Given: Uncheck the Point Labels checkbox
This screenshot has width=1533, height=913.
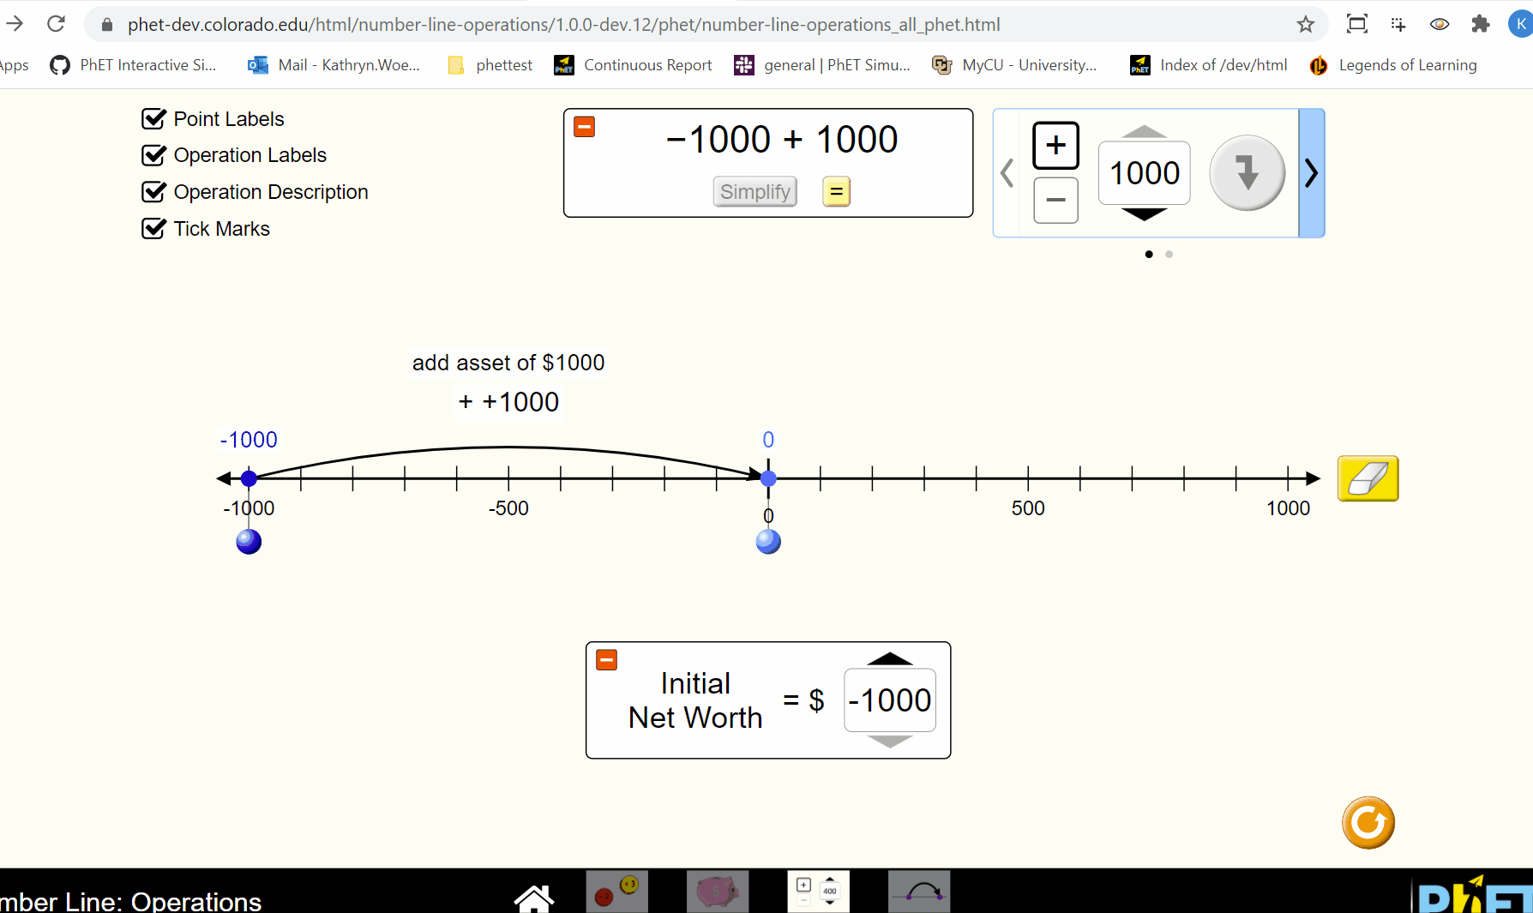Looking at the screenshot, I should pyautogui.click(x=154, y=118).
